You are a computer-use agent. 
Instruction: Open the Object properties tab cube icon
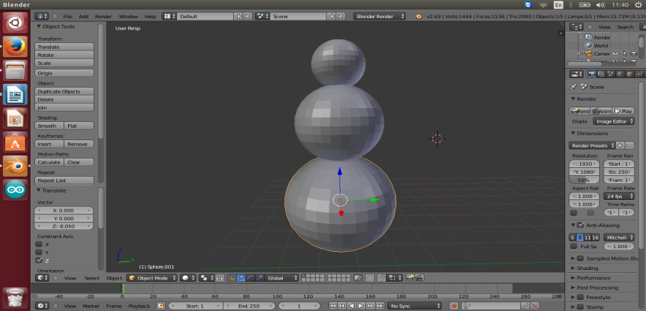(629, 74)
